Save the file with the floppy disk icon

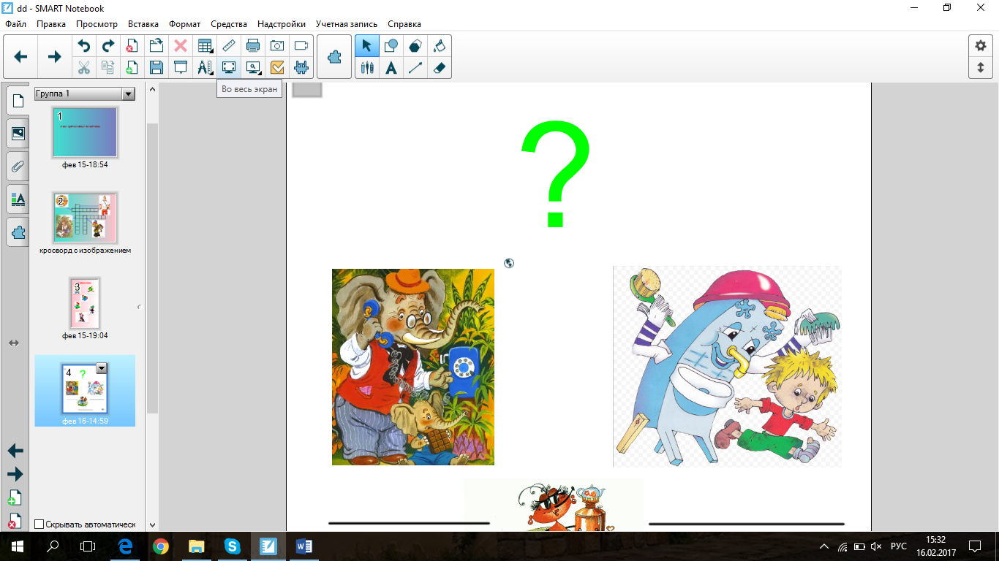coord(156,68)
